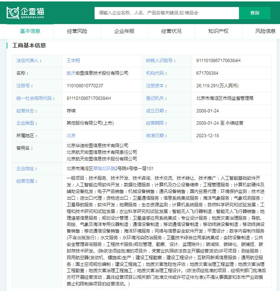Click the establishment date 2008-01-24
The image size is (280, 291).
(x=208, y=111)
